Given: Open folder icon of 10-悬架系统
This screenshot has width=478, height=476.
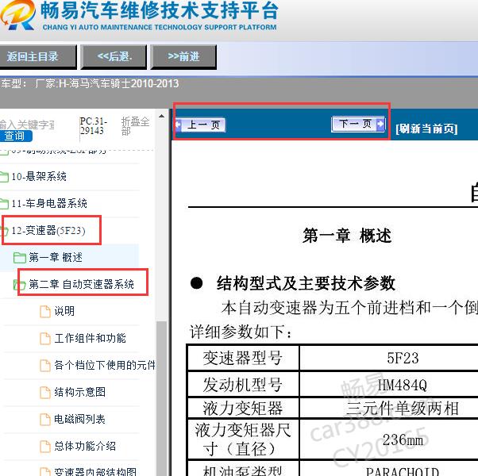Looking at the screenshot, I should click(4, 177).
